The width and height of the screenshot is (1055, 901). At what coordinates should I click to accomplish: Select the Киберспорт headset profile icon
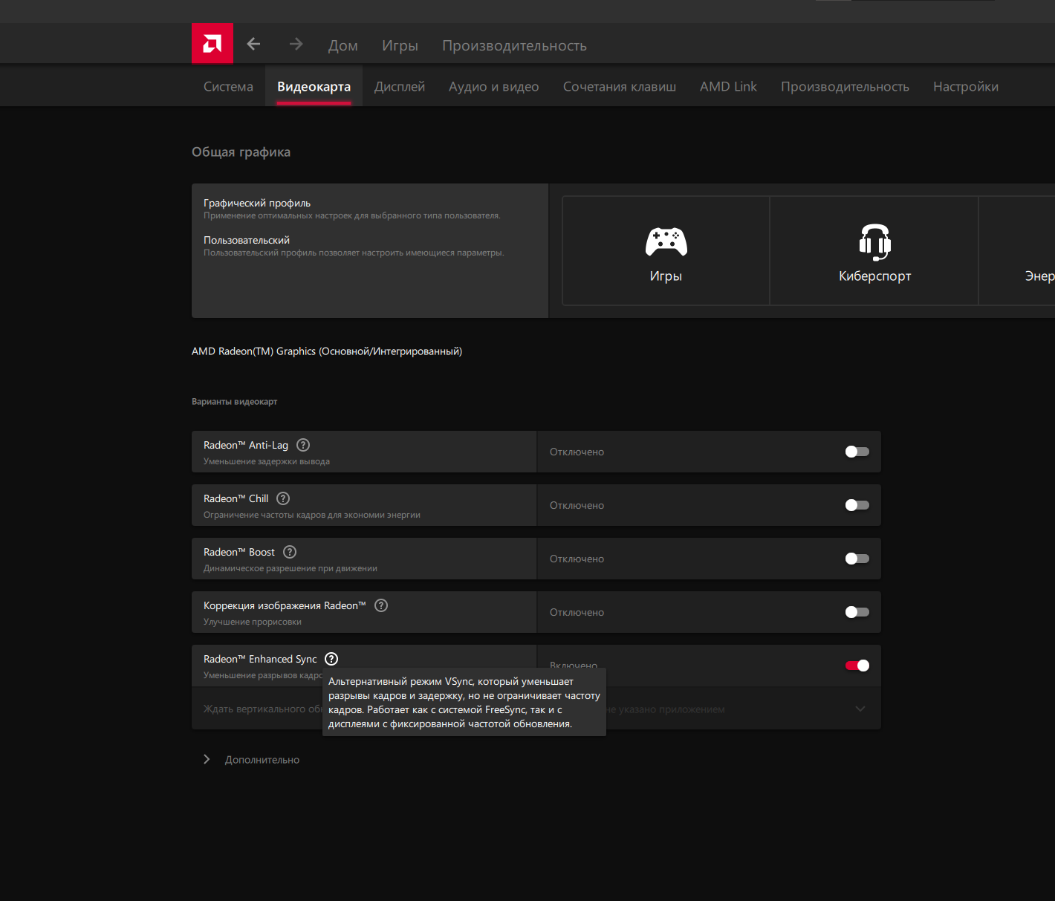[875, 242]
